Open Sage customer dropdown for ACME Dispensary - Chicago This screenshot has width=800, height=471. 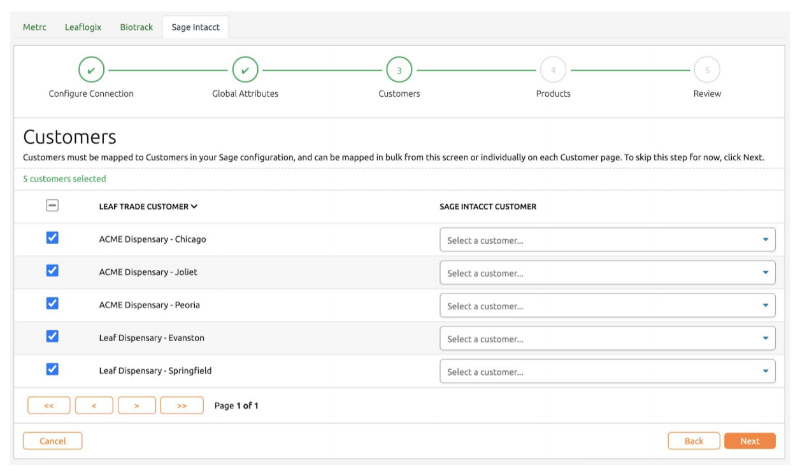[x=607, y=241]
